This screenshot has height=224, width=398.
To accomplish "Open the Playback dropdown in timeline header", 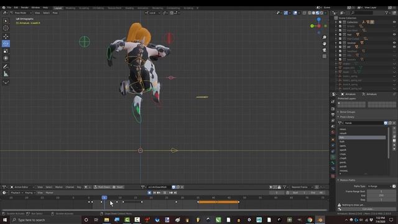I will tap(16, 193).
